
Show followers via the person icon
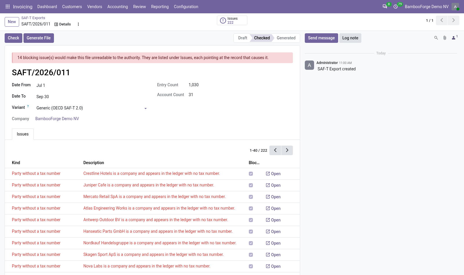454,38
